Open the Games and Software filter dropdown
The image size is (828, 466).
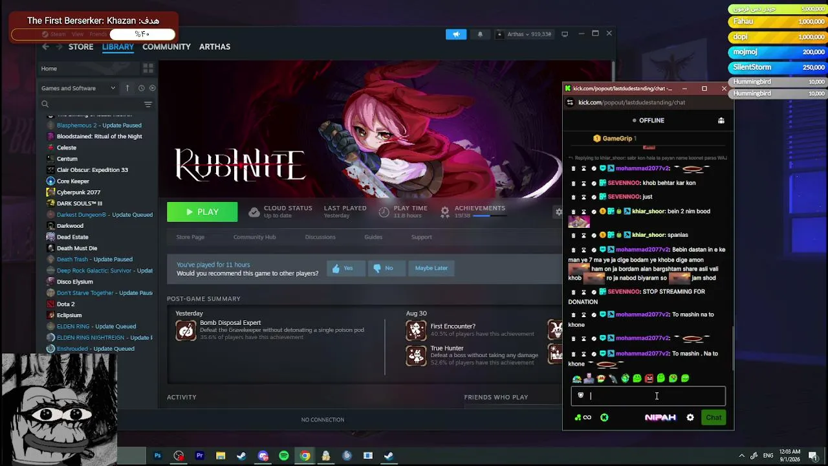click(x=78, y=88)
